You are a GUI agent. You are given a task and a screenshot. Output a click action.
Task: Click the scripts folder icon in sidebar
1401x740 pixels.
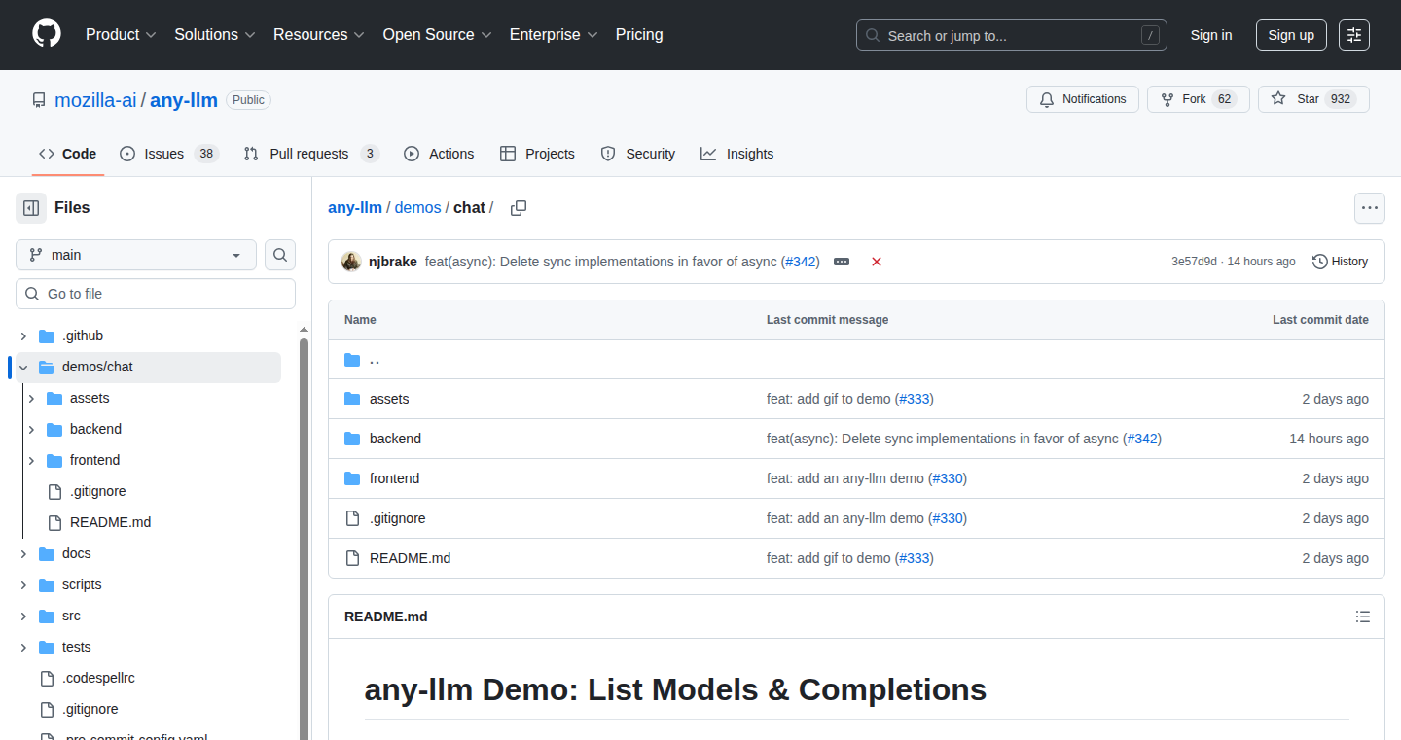pyautogui.click(x=47, y=584)
